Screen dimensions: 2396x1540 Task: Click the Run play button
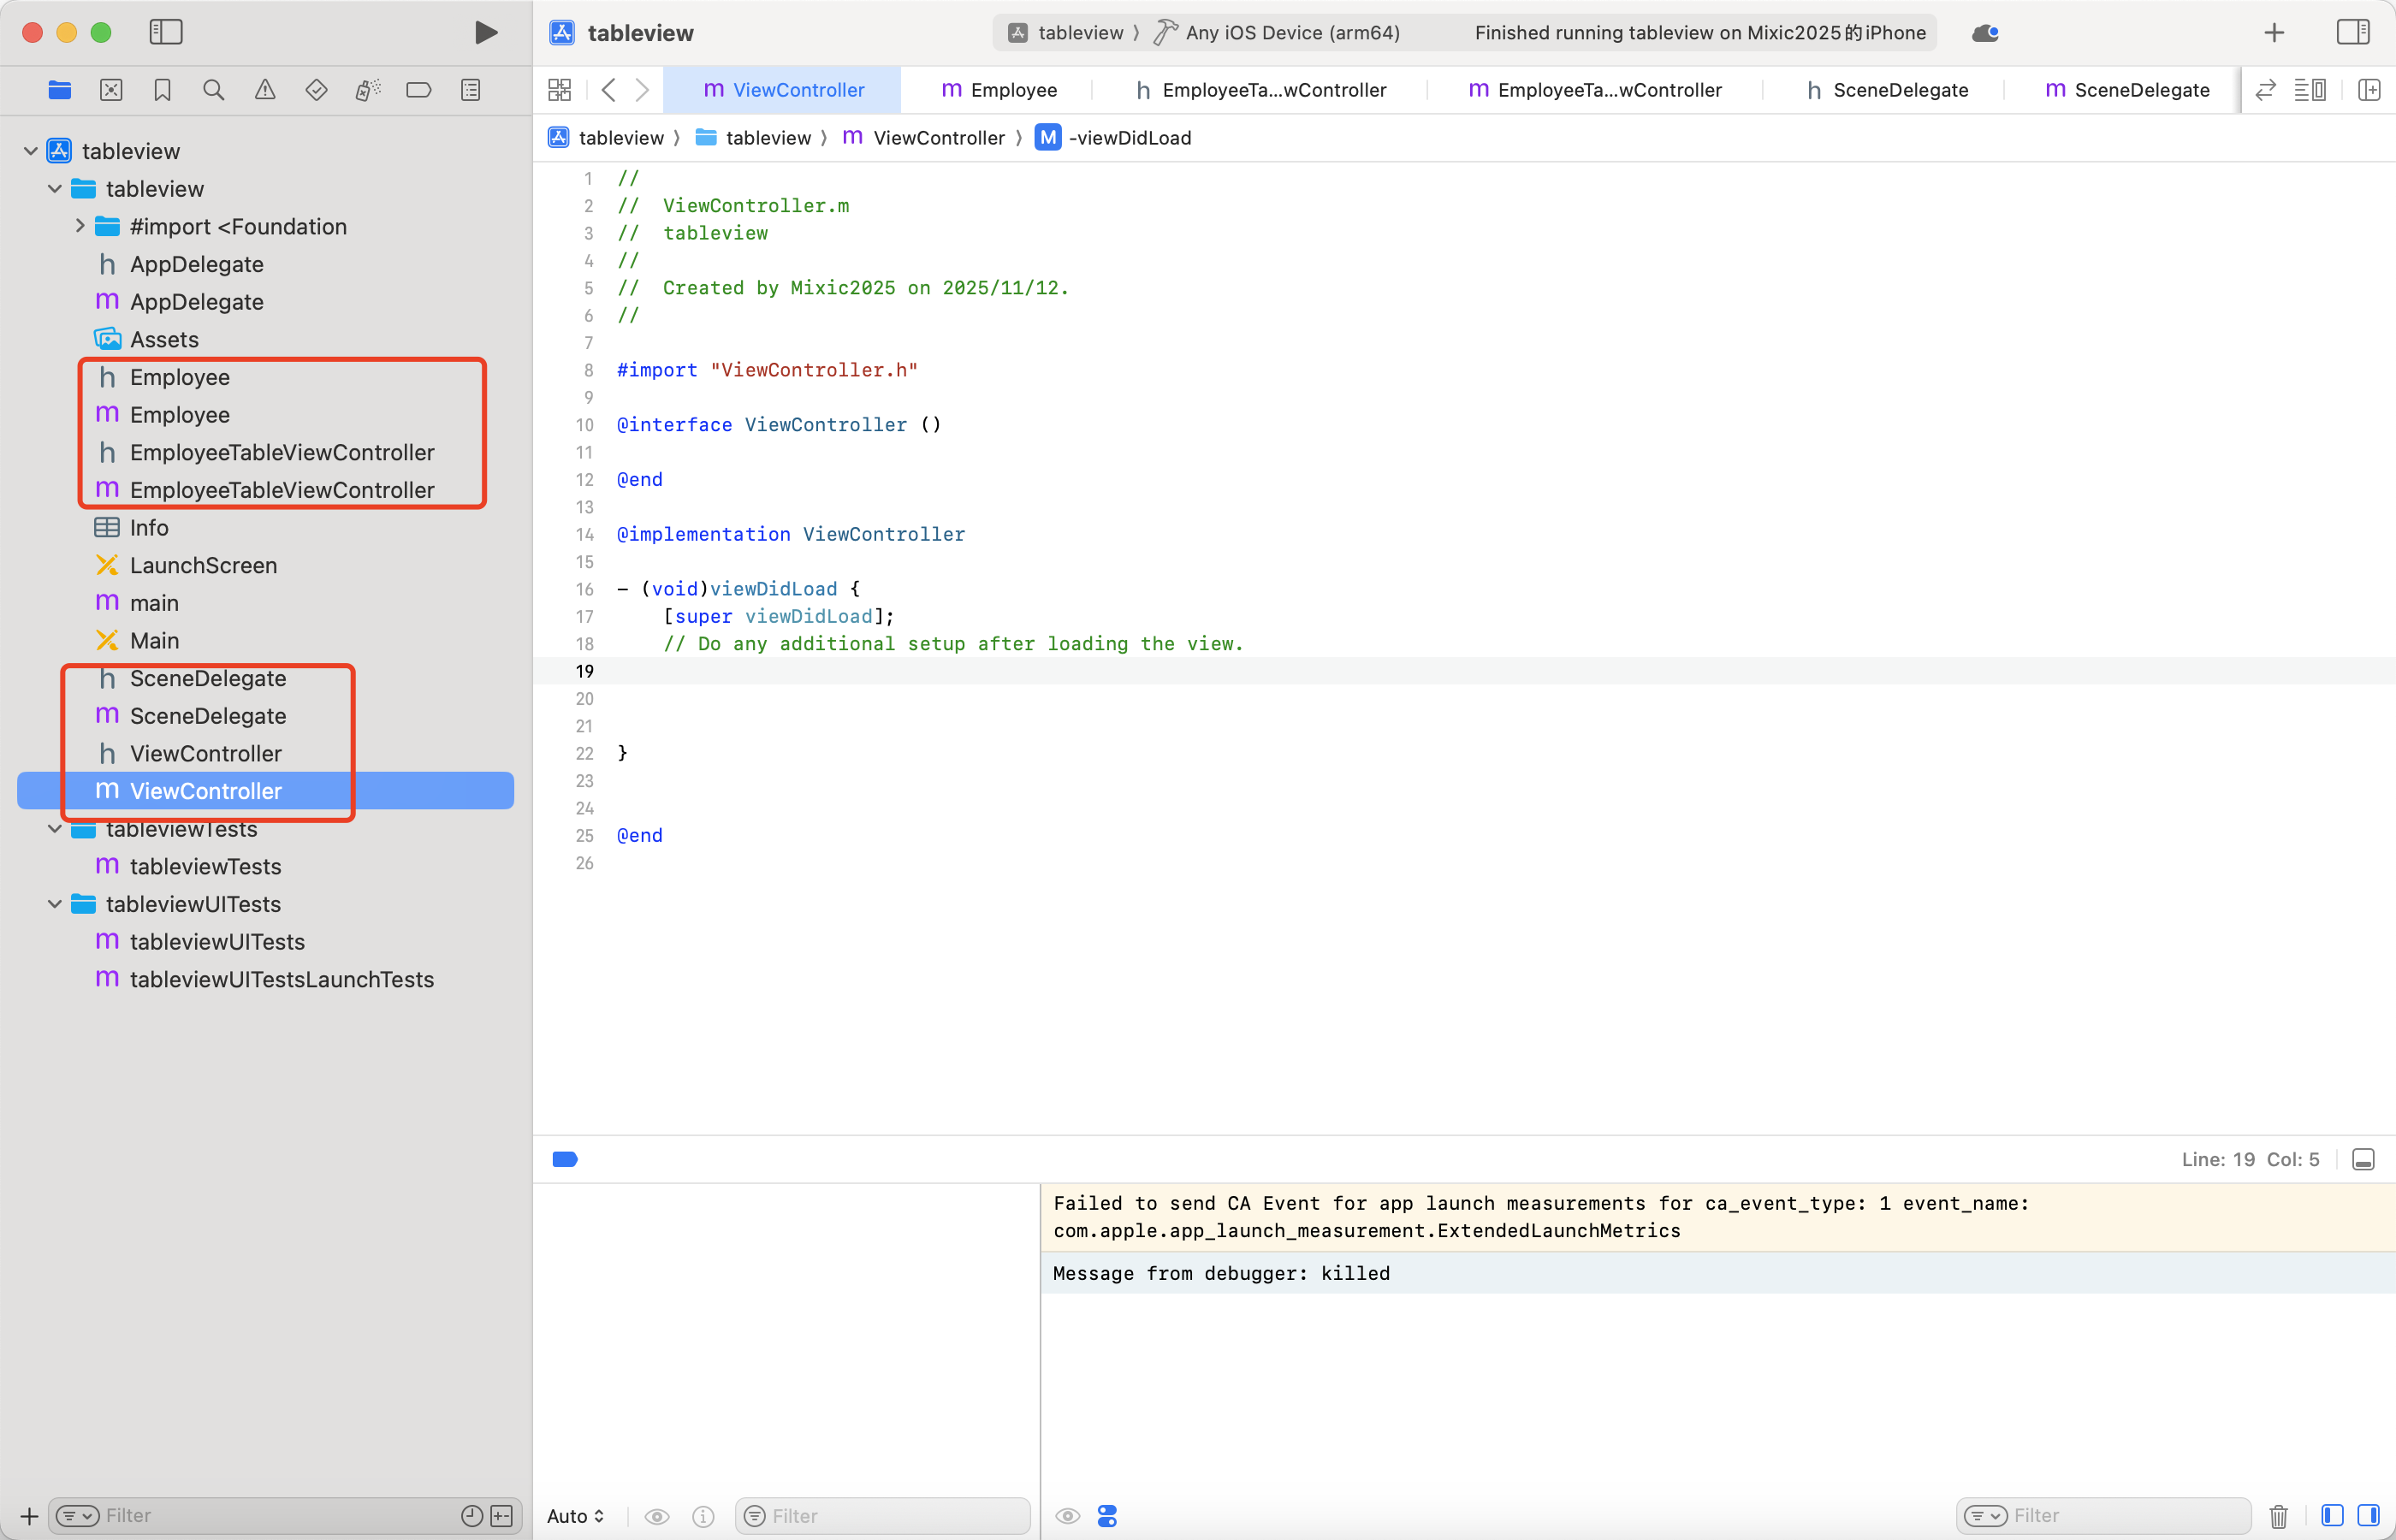[x=486, y=33]
